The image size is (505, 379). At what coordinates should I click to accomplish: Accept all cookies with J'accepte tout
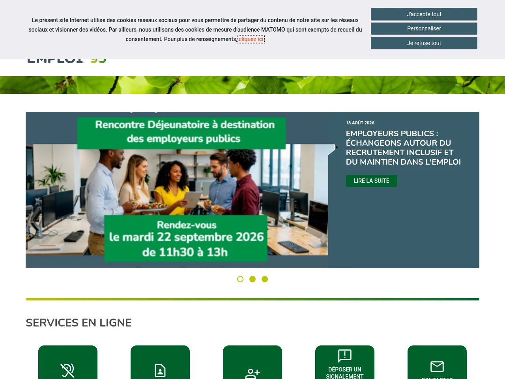[x=424, y=14]
